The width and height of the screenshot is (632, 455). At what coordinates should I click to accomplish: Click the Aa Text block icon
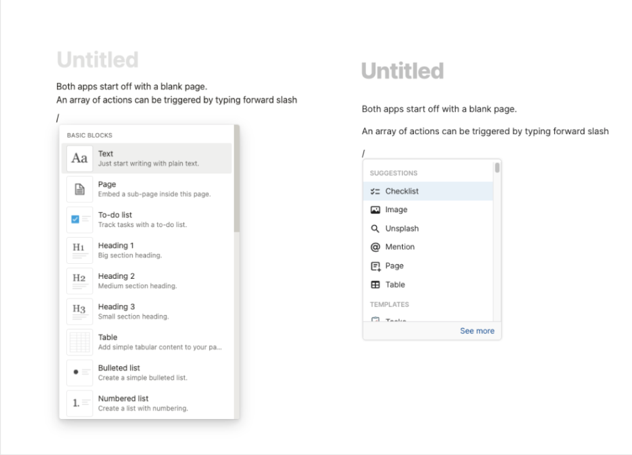(78, 158)
